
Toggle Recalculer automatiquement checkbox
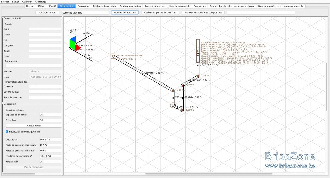(x=7, y=132)
